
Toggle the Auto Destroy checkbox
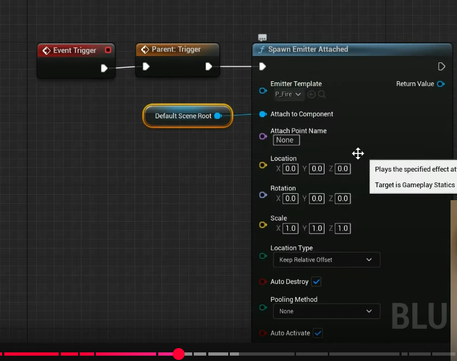[317, 281]
